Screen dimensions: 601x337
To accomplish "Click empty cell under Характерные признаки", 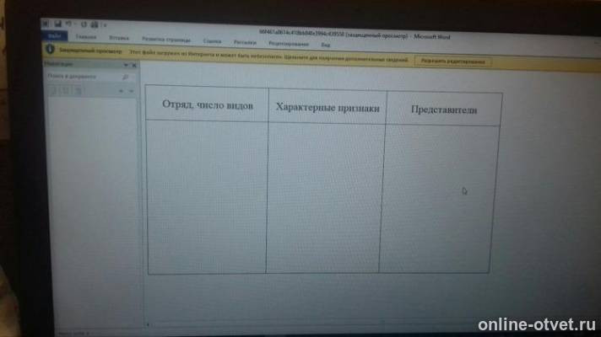I will [x=325, y=197].
